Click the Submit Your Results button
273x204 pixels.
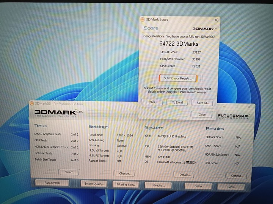pos(178,79)
